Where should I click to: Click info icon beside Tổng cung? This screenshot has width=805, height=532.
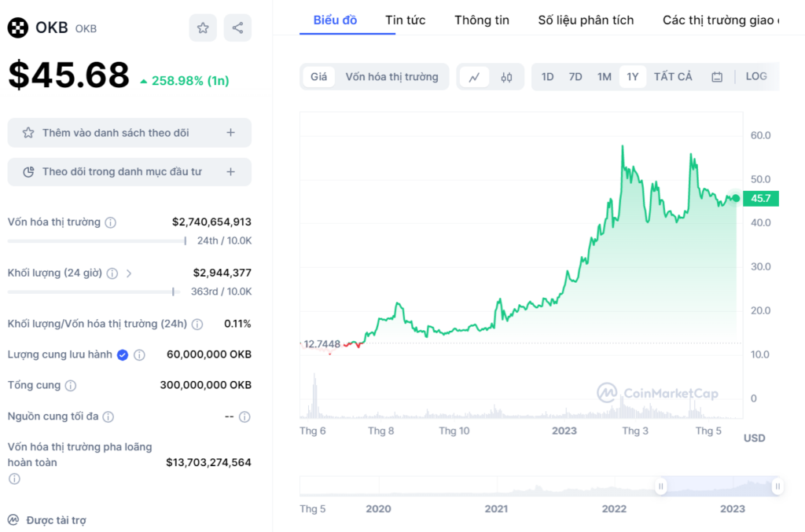pyautogui.click(x=71, y=386)
